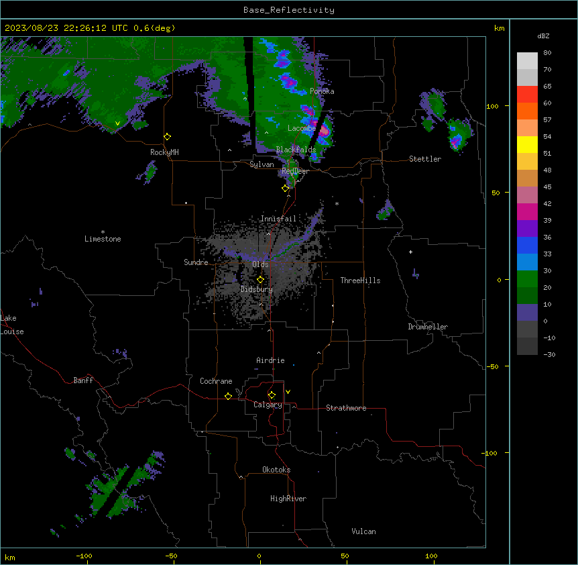Click the red 60-65 dBZ legend swatch
This screenshot has width=578, height=565.
(527, 95)
